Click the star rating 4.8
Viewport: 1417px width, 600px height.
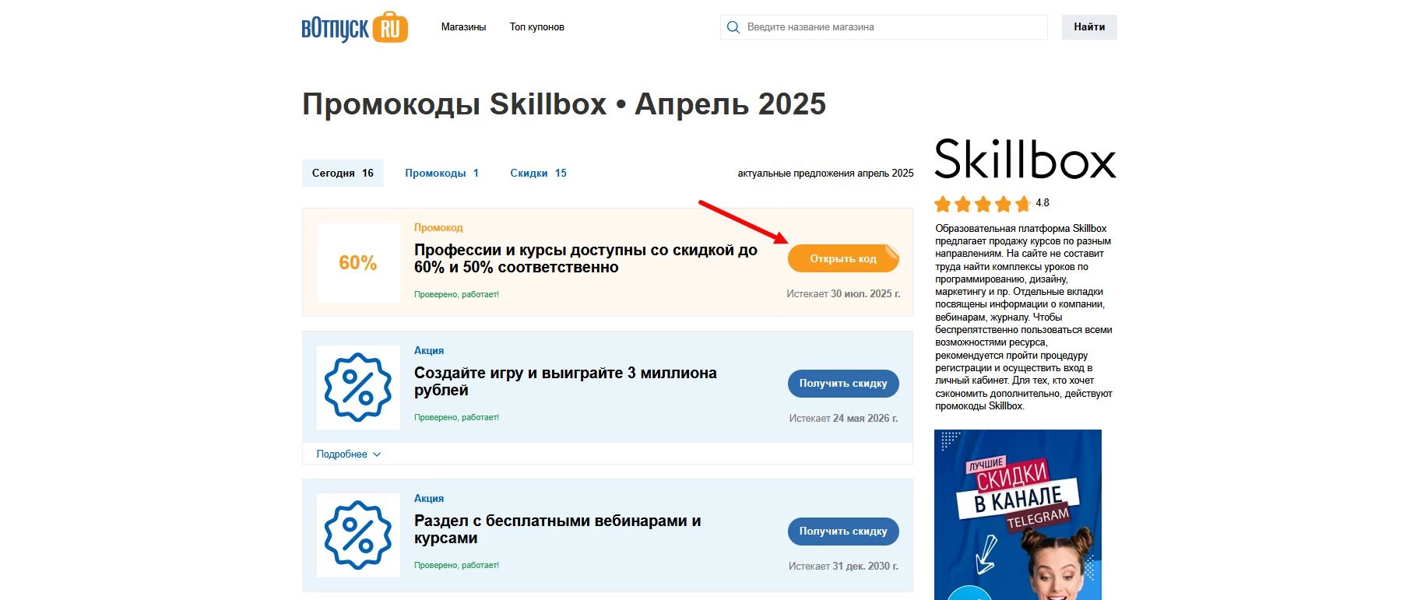(992, 204)
